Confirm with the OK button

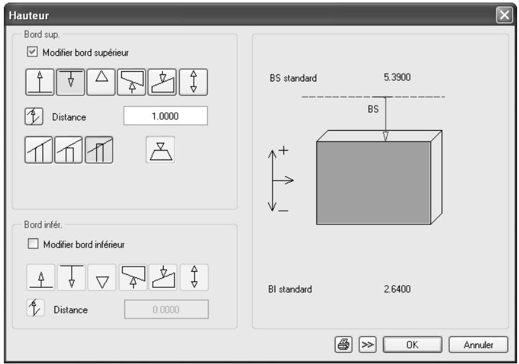[413, 345]
